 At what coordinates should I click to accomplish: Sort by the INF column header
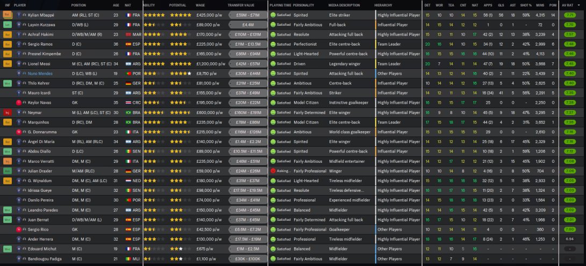click(7, 5)
